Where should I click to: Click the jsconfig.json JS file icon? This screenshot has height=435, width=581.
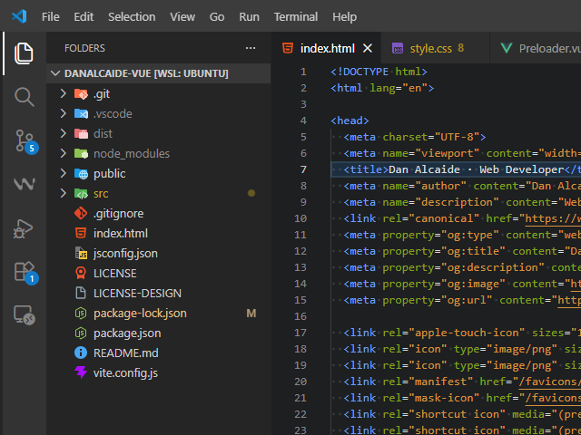(81, 254)
